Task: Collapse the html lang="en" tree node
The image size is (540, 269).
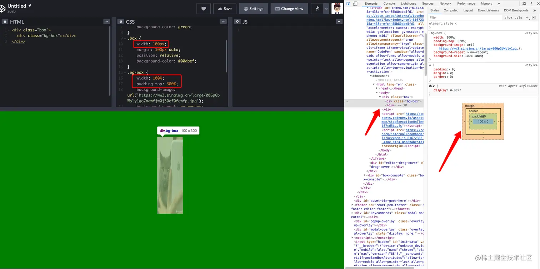Action: coord(374,84)
